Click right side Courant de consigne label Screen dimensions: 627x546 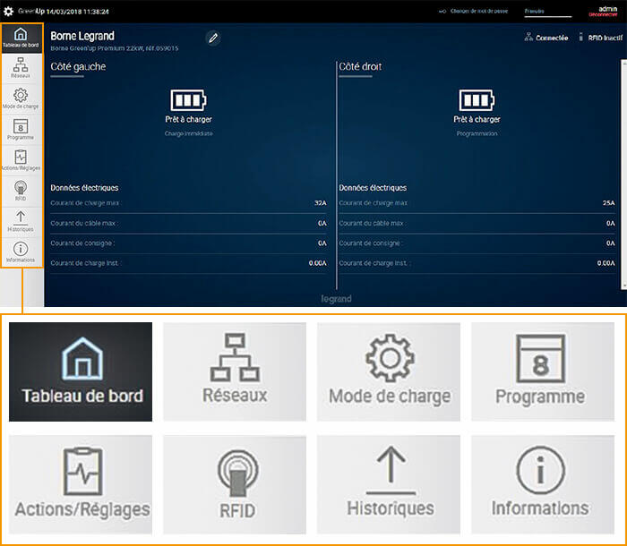(x=370, y=243)
